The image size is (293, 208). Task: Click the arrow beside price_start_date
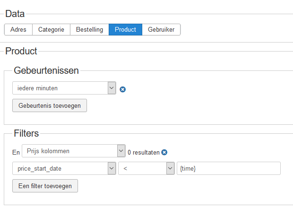pyautogui.click(x=112, y=168)
